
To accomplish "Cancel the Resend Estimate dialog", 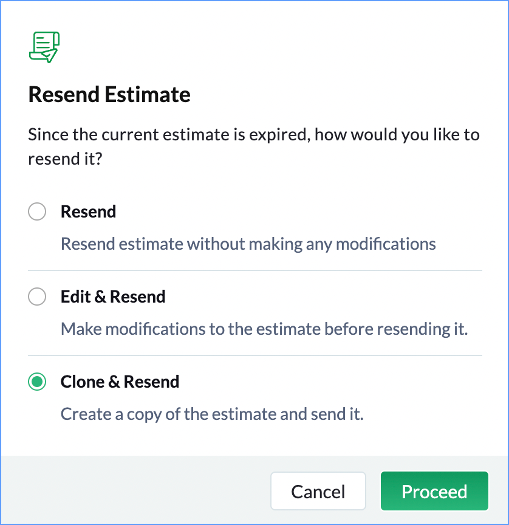I will pyautogui.click(x=318, y=491).
